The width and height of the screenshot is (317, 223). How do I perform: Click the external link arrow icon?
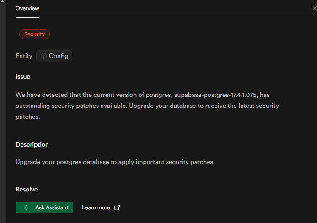pos(117,207)
